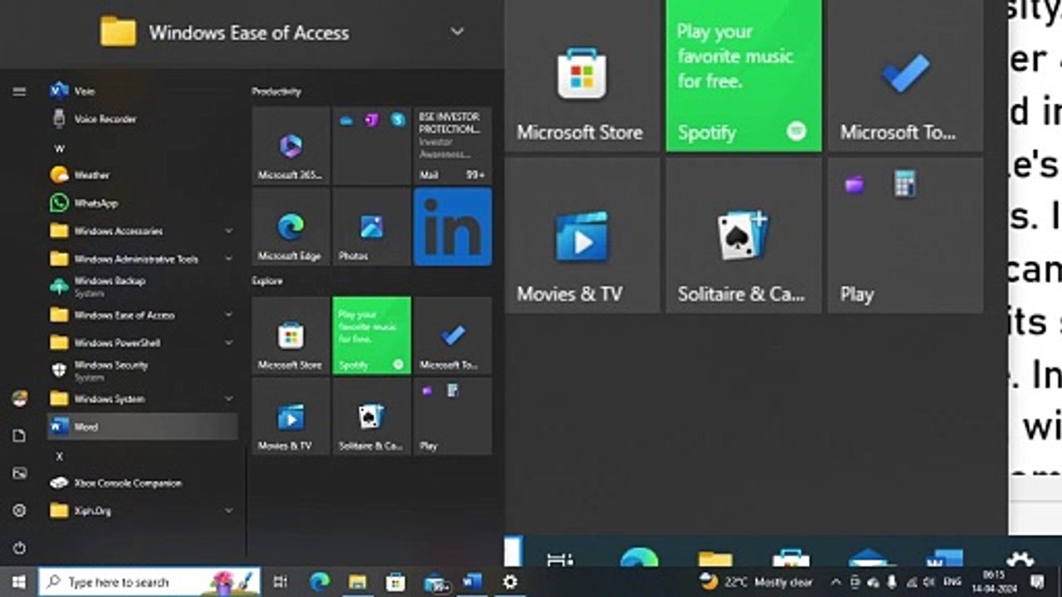Open LinkedIn tile in Productivity group
1062x597 pixels.
pos(452,226)
